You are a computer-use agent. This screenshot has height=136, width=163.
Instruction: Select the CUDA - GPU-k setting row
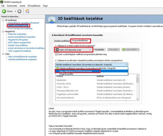pyautogui.click(x=96, y=87)
